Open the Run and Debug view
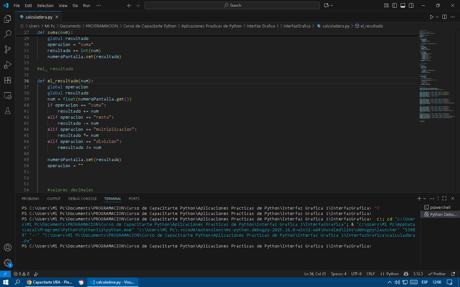This screenshot has height=287, width=460. coord(8,65)
